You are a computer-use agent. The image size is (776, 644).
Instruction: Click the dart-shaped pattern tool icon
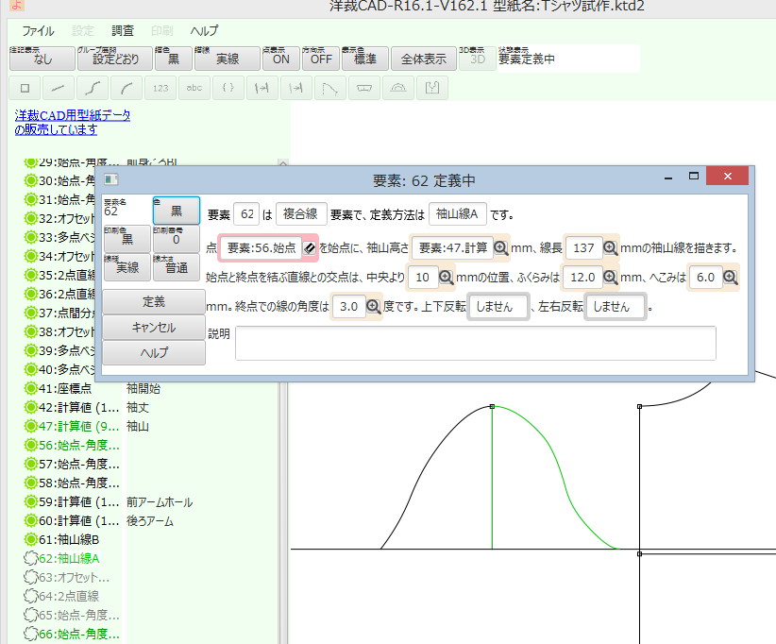coord(329,88)
